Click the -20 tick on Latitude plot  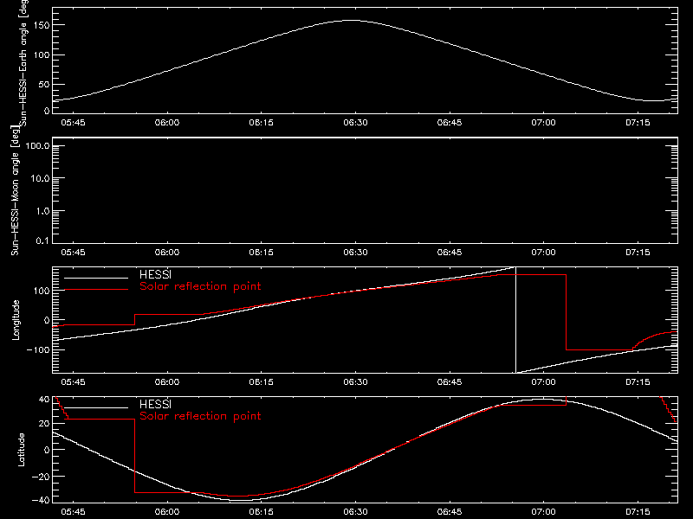[x=41, y=477]
